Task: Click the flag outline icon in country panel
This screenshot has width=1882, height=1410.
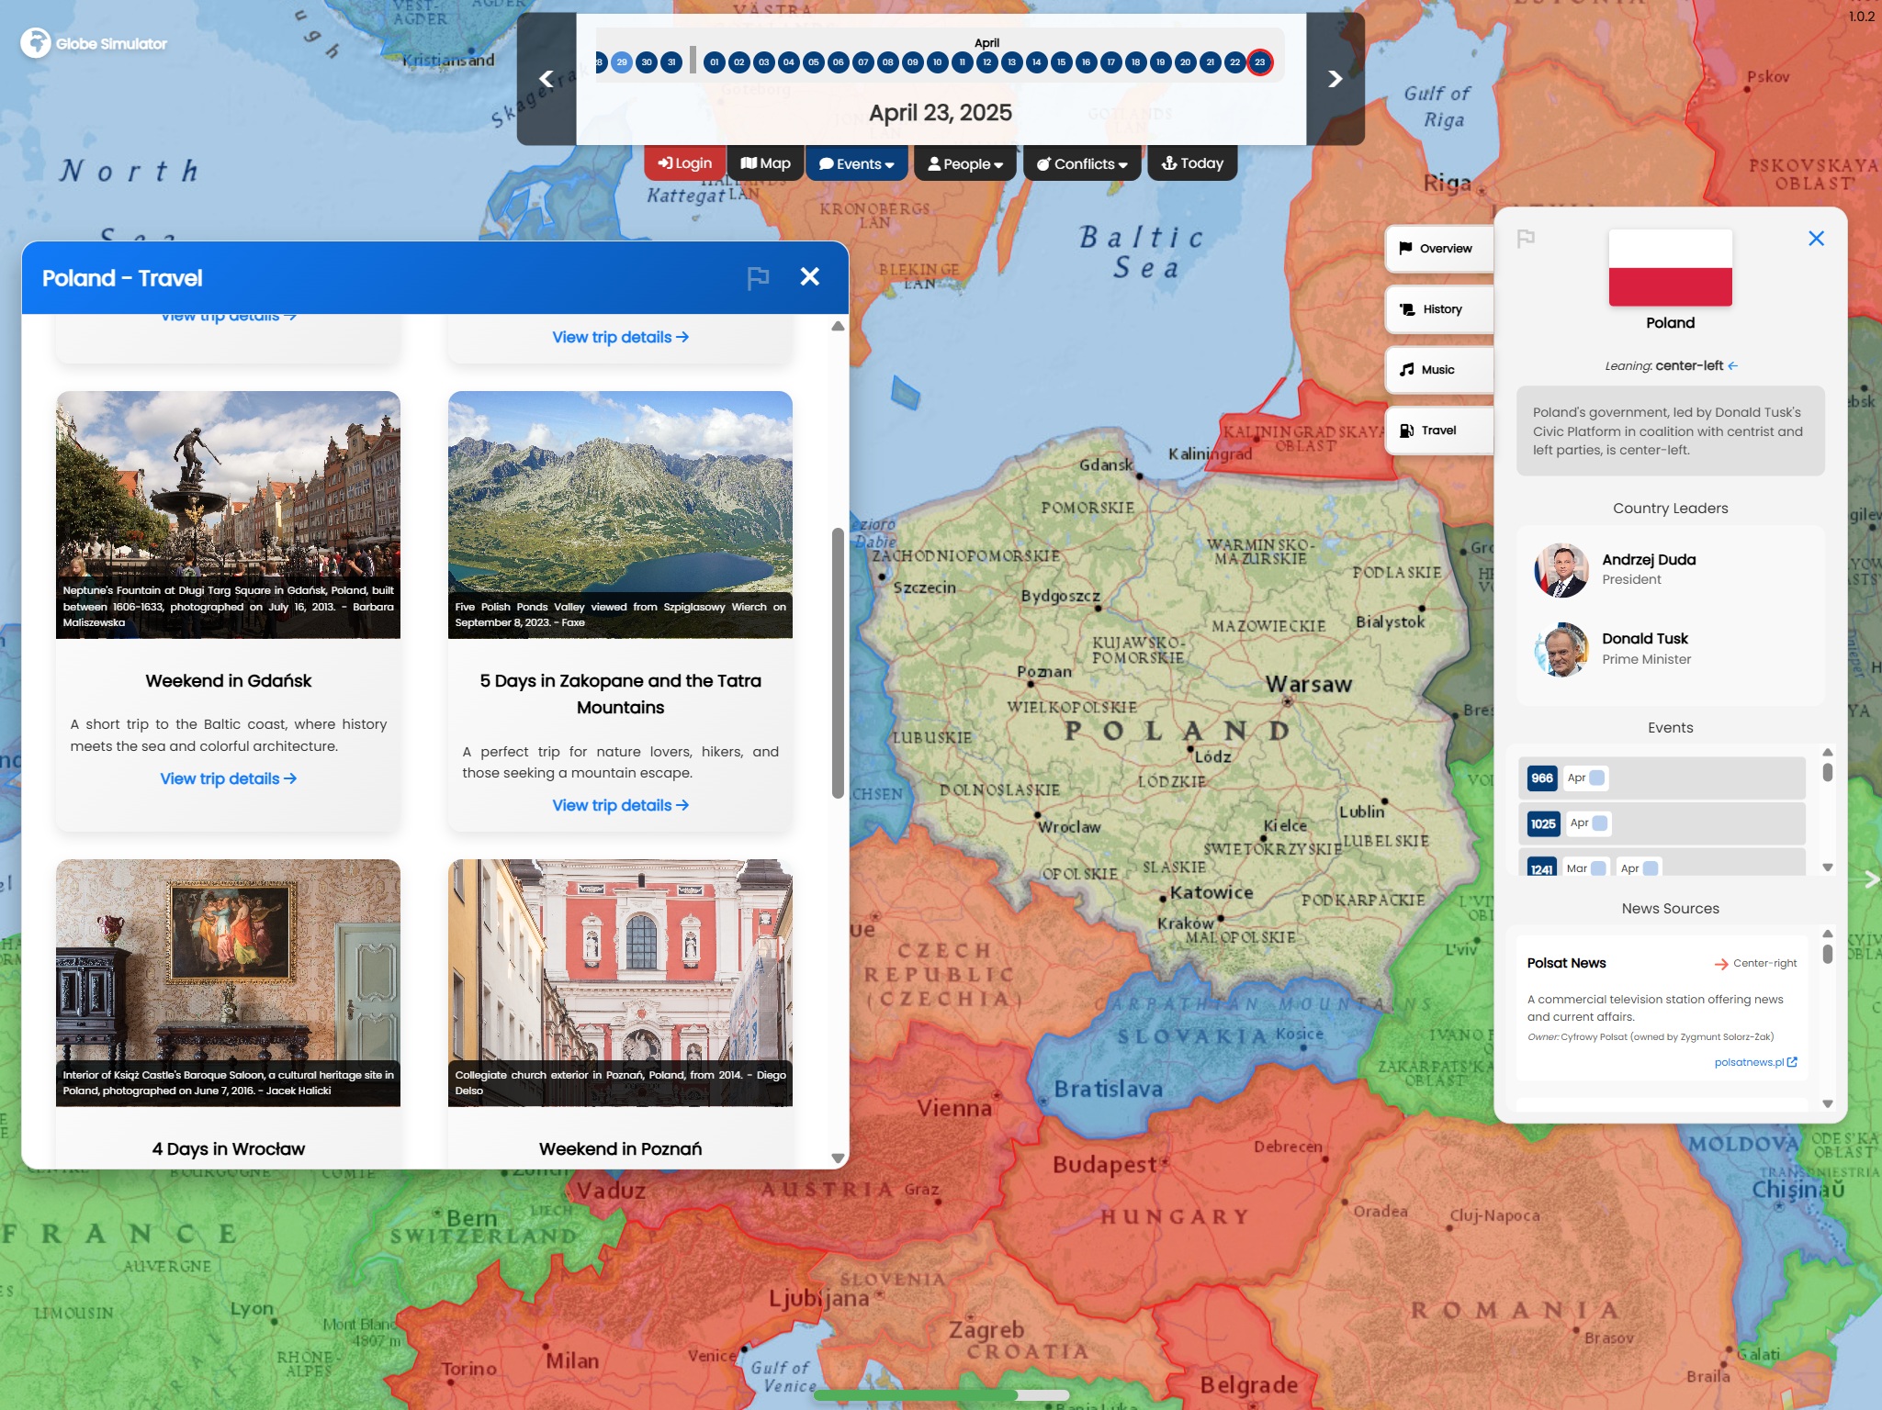Action: point(1526,239)
